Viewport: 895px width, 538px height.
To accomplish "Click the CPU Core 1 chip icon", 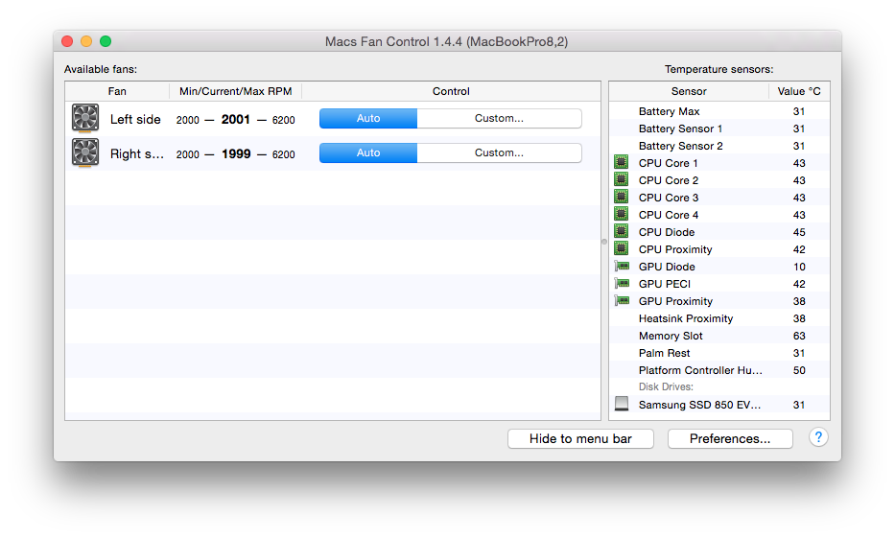I will point(621,163).
